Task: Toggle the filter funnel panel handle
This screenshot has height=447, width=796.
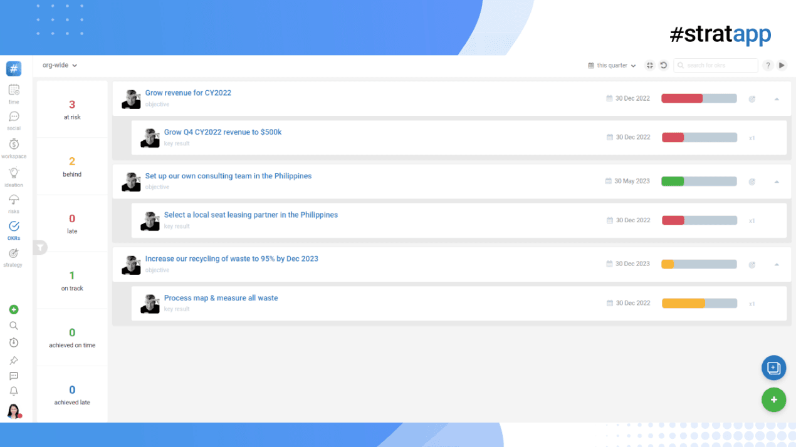Action: click(40, 248)
